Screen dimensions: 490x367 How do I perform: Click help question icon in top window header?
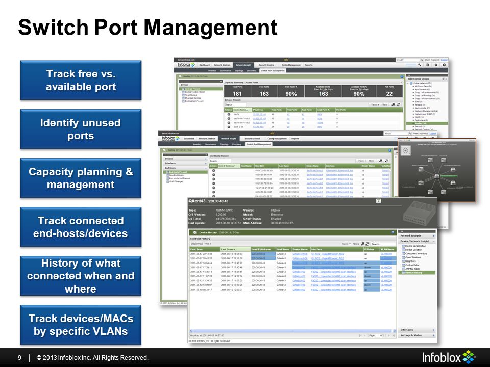click(x=444, y=65)
